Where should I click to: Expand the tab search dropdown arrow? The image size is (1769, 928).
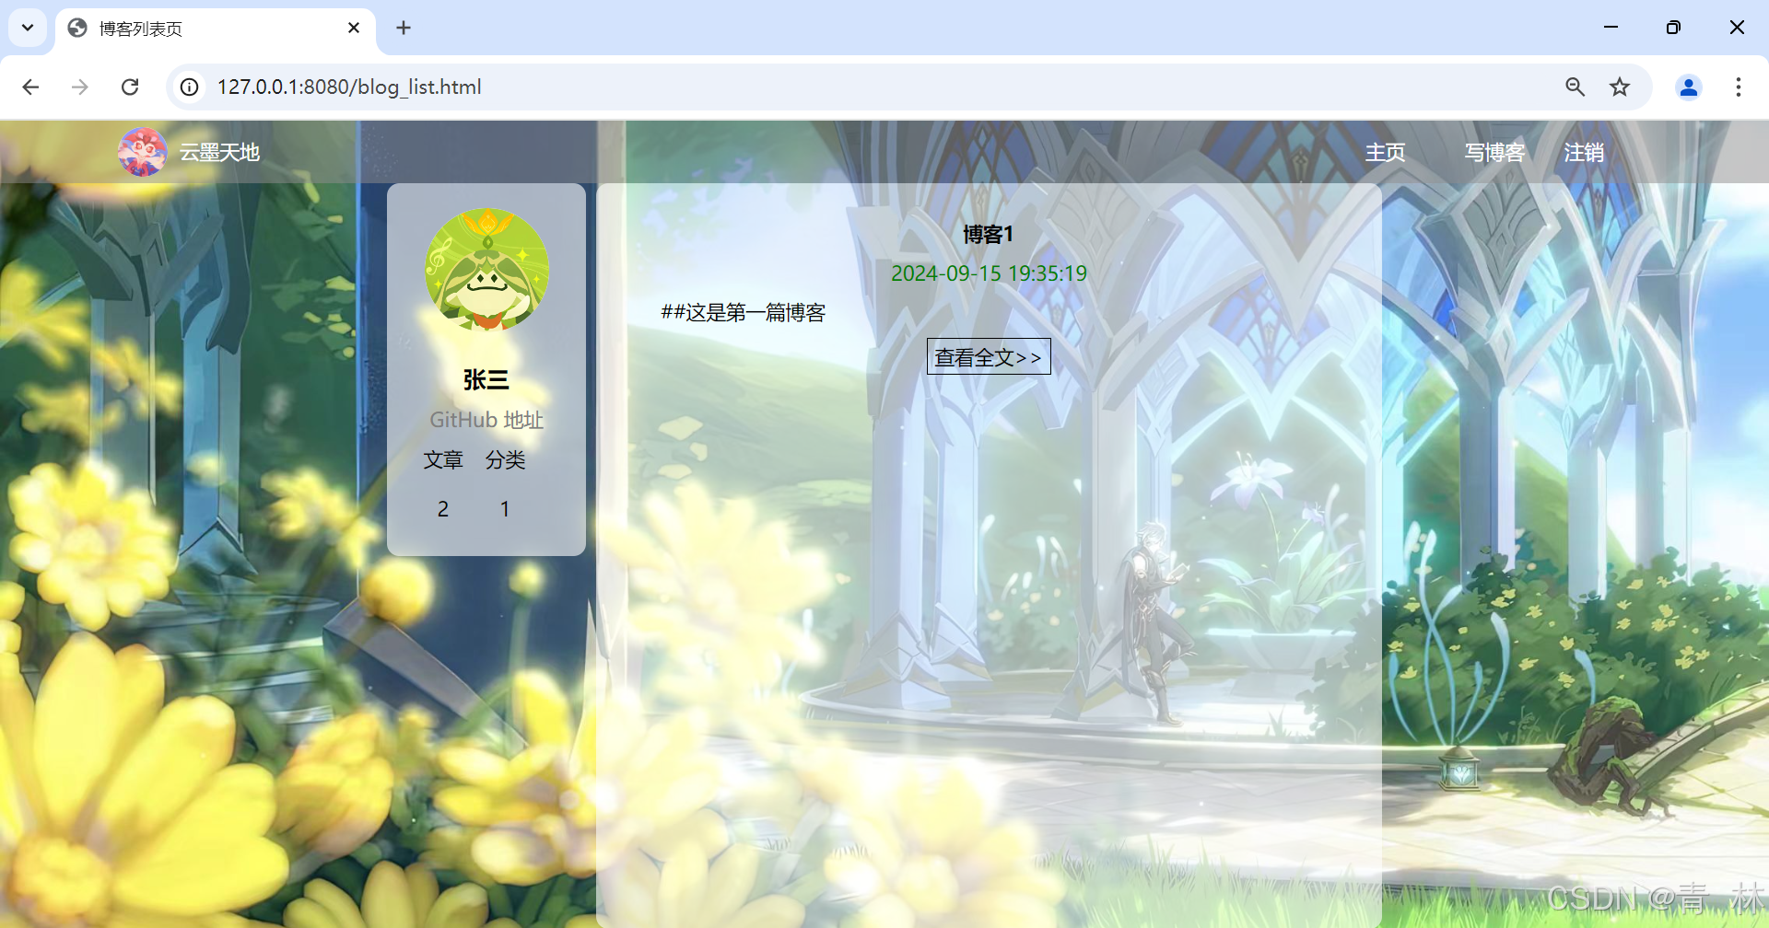28,28
